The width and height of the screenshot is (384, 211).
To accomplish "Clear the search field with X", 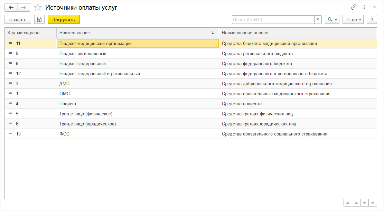I will click(318, 20).
